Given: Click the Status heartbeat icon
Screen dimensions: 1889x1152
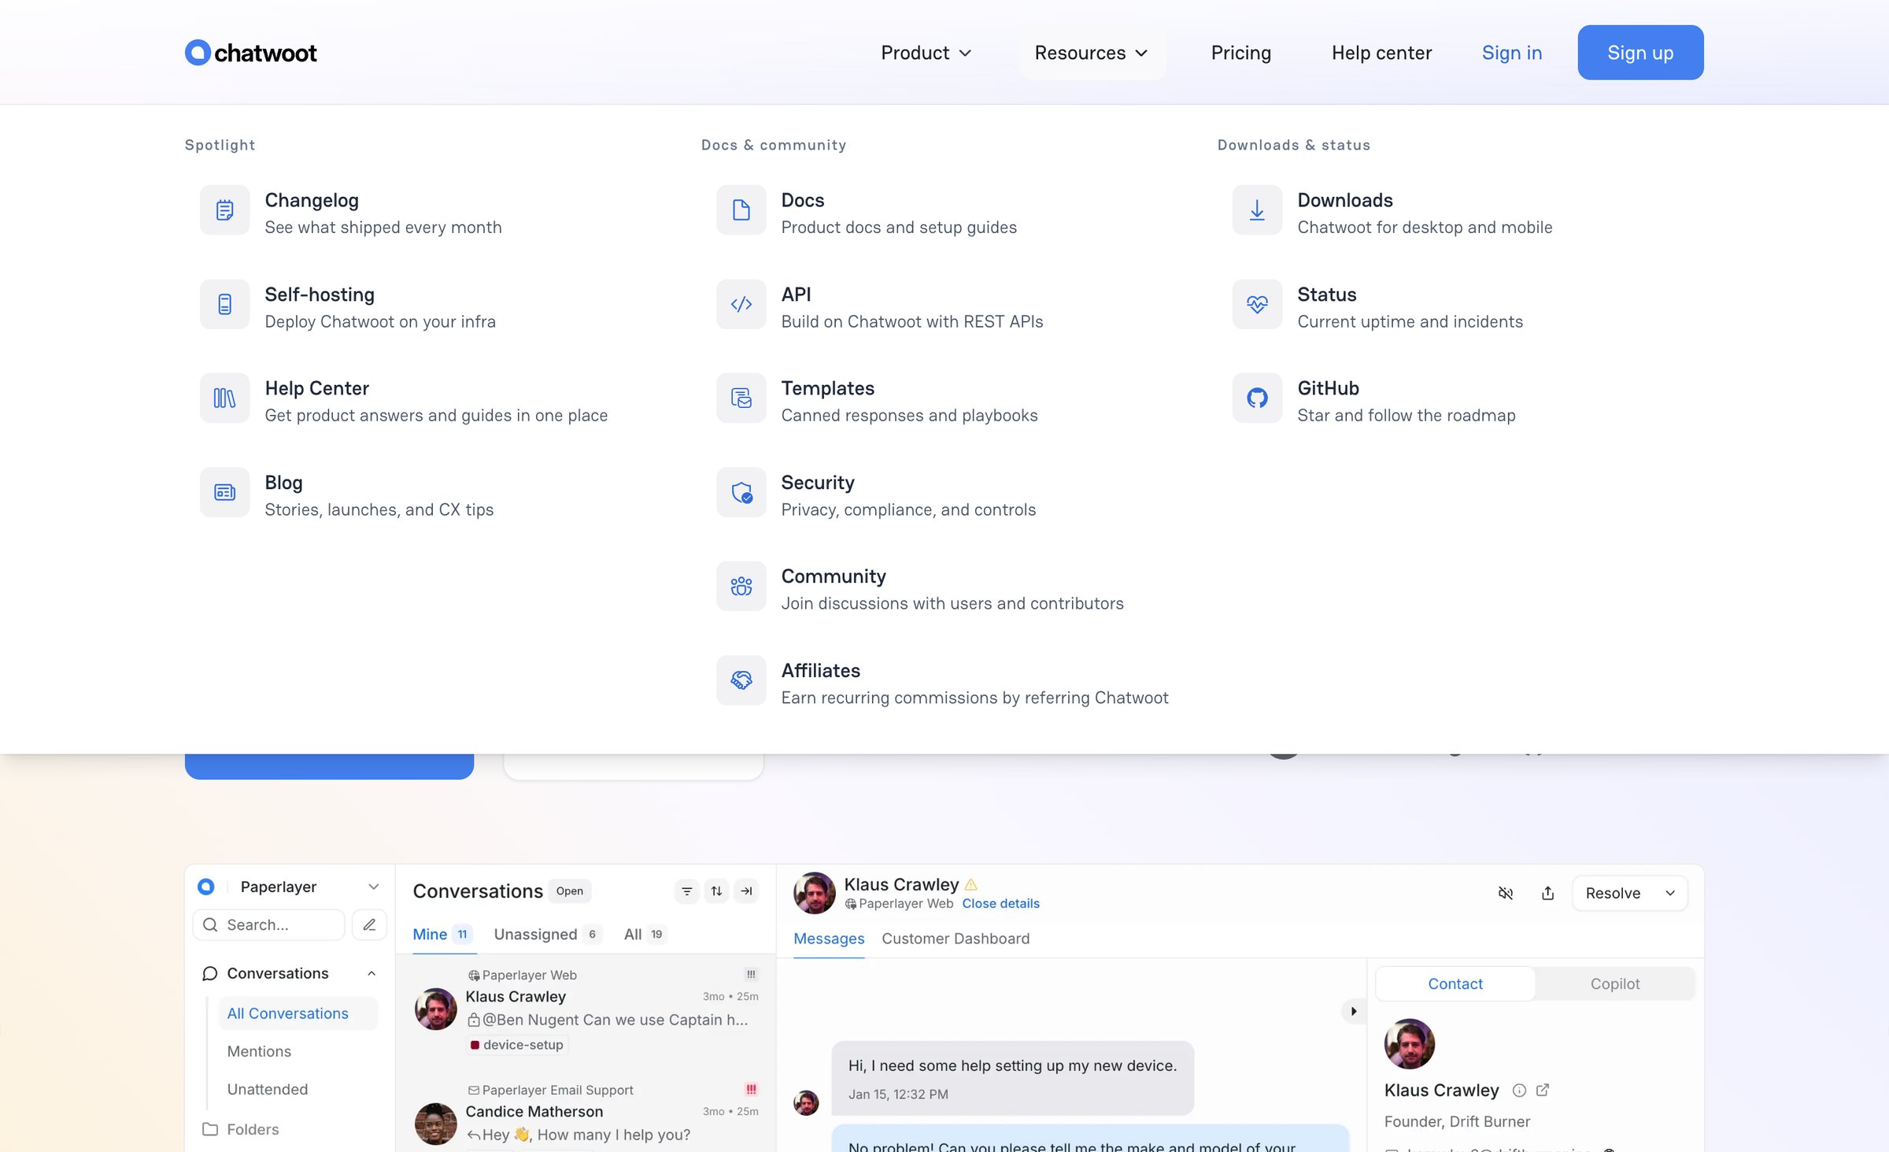Looking at the screenshot, I should click(1257, 304).
